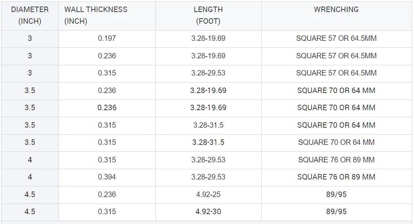Click the 4.92-25 length cell

(208, 194)
